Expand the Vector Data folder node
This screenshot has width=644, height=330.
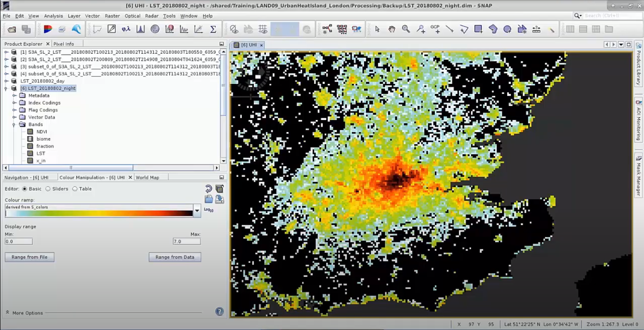tap(14, 117)
